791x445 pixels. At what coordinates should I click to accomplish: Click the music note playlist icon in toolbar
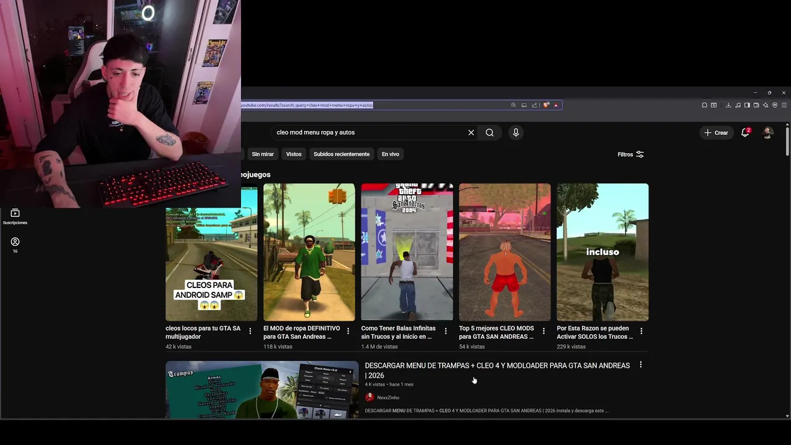click(738, 105)
